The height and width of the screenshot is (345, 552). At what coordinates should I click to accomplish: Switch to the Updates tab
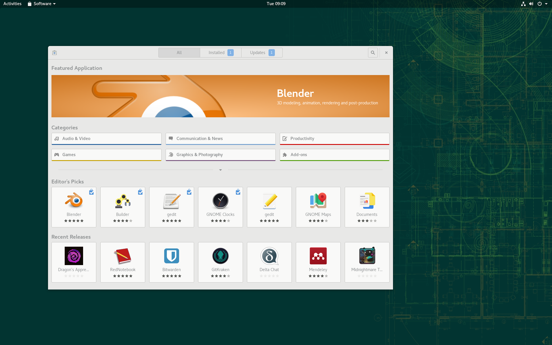tap(262, 53)
